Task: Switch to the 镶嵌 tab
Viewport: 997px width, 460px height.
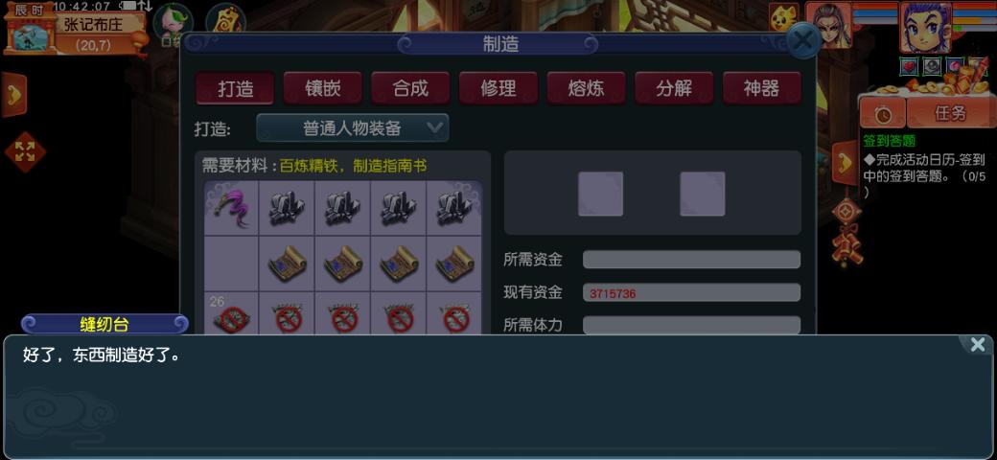Action: click(x=323, y=88)
